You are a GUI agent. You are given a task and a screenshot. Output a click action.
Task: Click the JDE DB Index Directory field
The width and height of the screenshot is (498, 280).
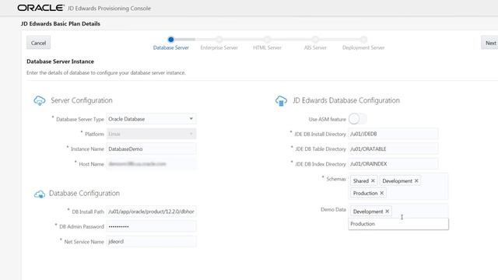coord(393,164)
